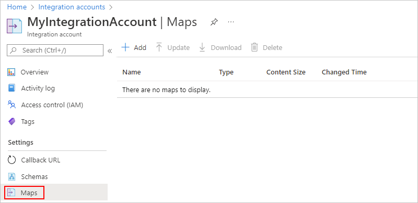Click the MyIntegrationAccount | Maps title

(x=112, y=22)
